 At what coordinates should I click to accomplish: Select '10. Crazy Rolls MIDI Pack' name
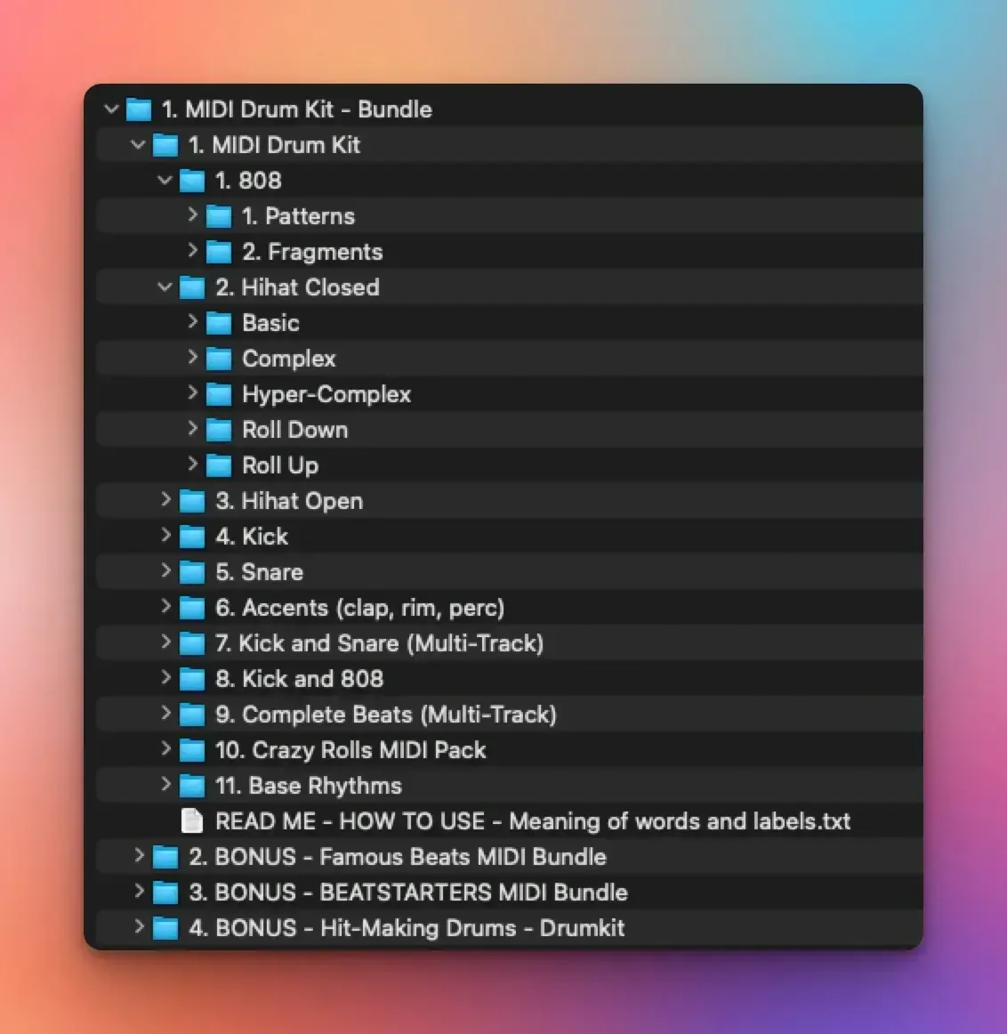coord(350,750)
